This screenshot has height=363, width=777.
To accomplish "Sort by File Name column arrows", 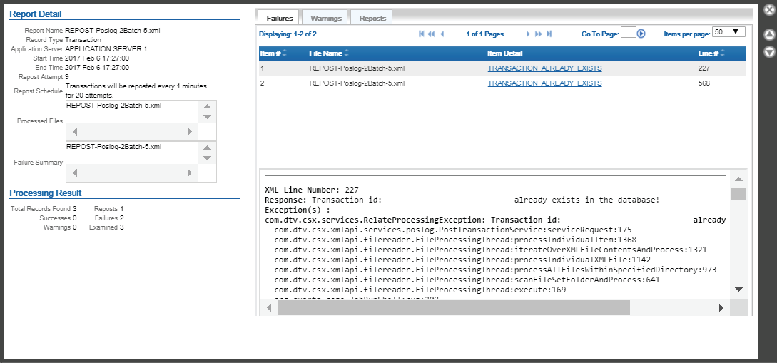I will 346,53.
